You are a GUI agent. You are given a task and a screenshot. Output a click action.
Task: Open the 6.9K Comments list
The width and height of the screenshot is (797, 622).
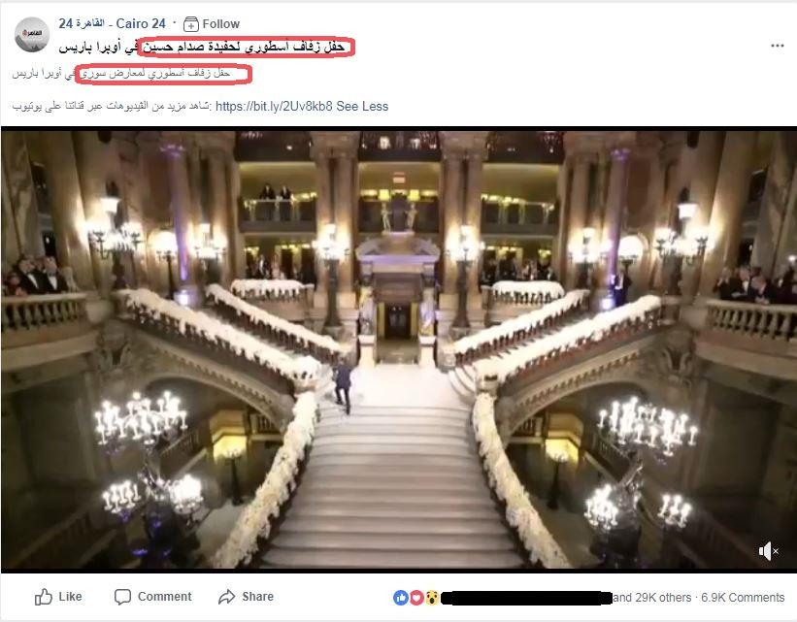[x=743, y=598]
